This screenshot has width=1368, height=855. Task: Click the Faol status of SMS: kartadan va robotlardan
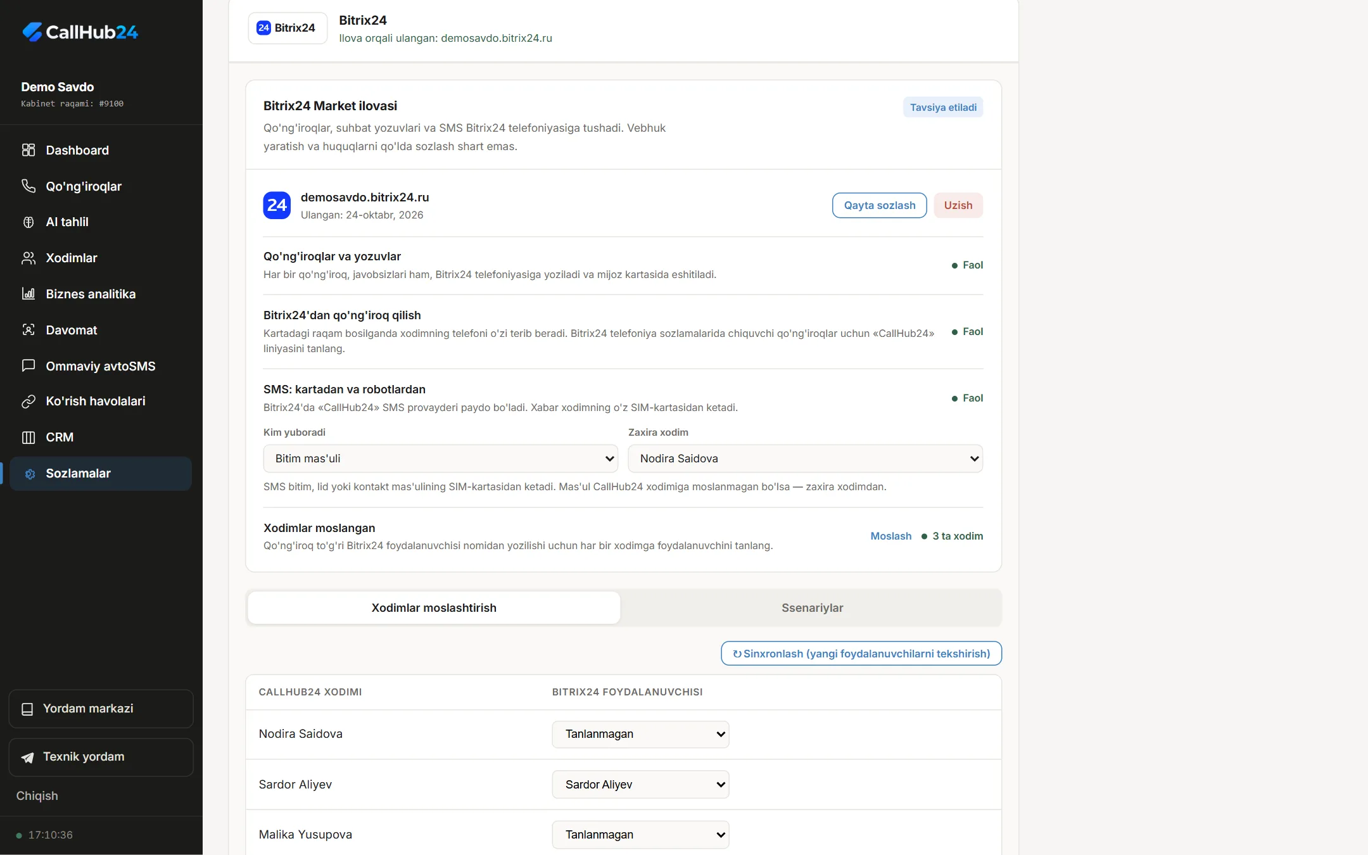[967, 398]
